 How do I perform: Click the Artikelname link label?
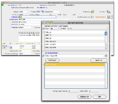point(14,19)
